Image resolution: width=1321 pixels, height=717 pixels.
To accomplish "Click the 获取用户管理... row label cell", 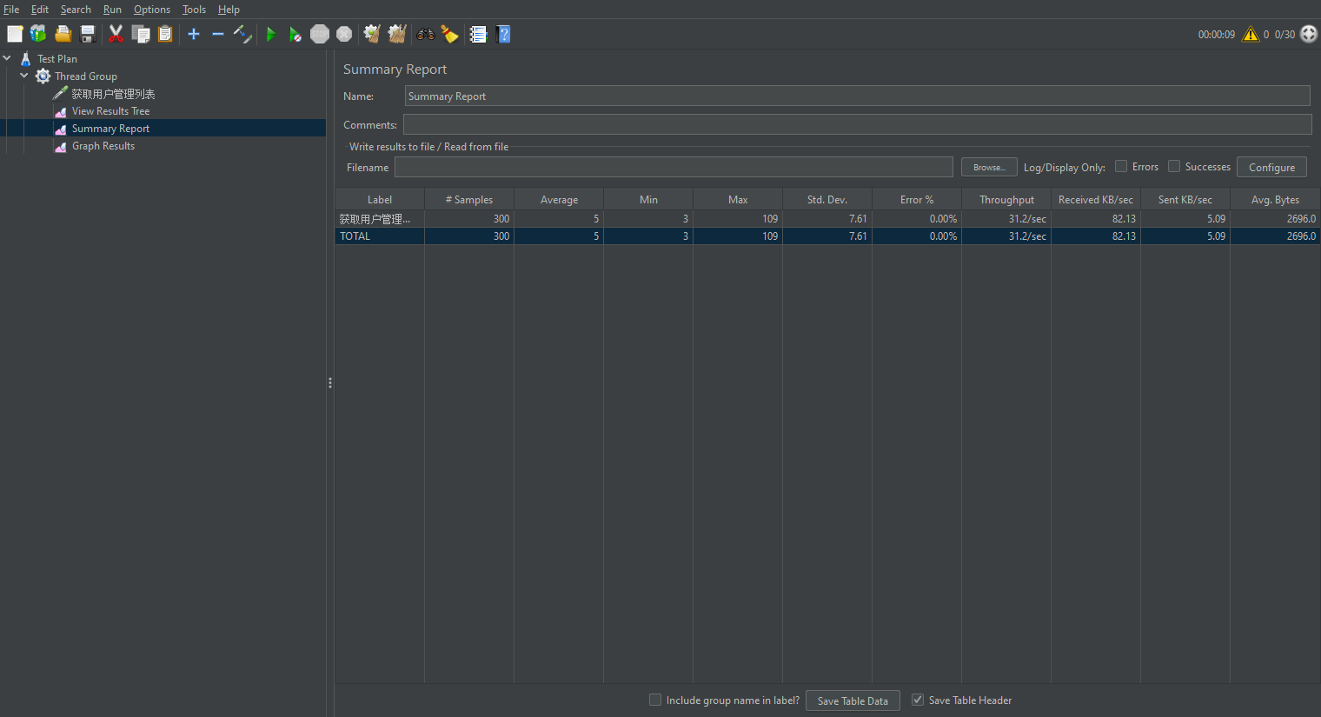I will coord(380,218).
